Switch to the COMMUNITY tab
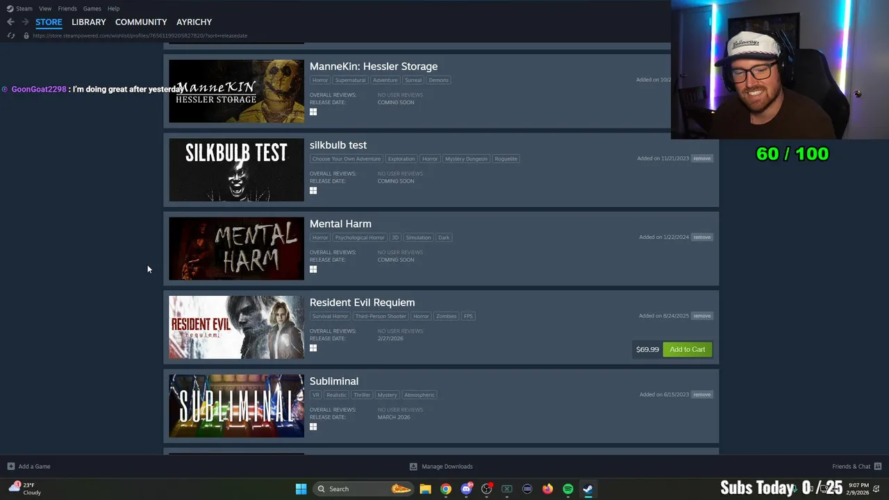This screenshot has width=889, height=500. pos(141,22)
